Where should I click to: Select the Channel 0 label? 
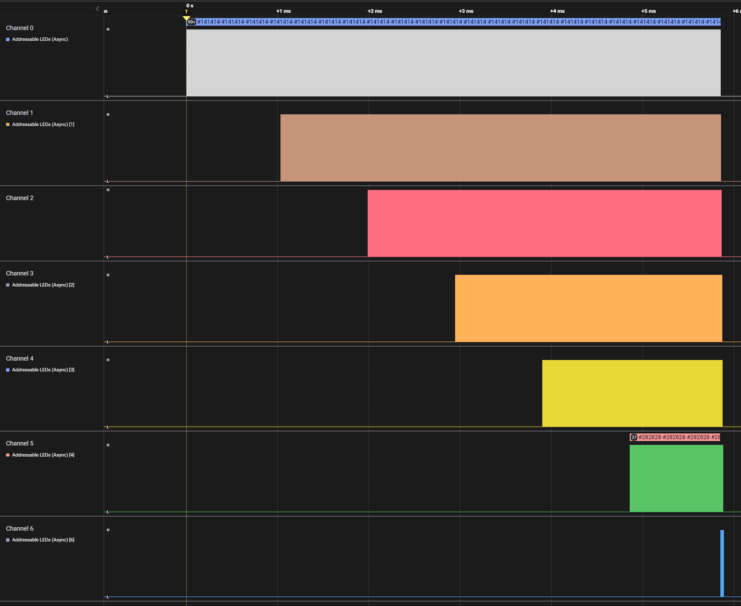(x=20, y=28)
